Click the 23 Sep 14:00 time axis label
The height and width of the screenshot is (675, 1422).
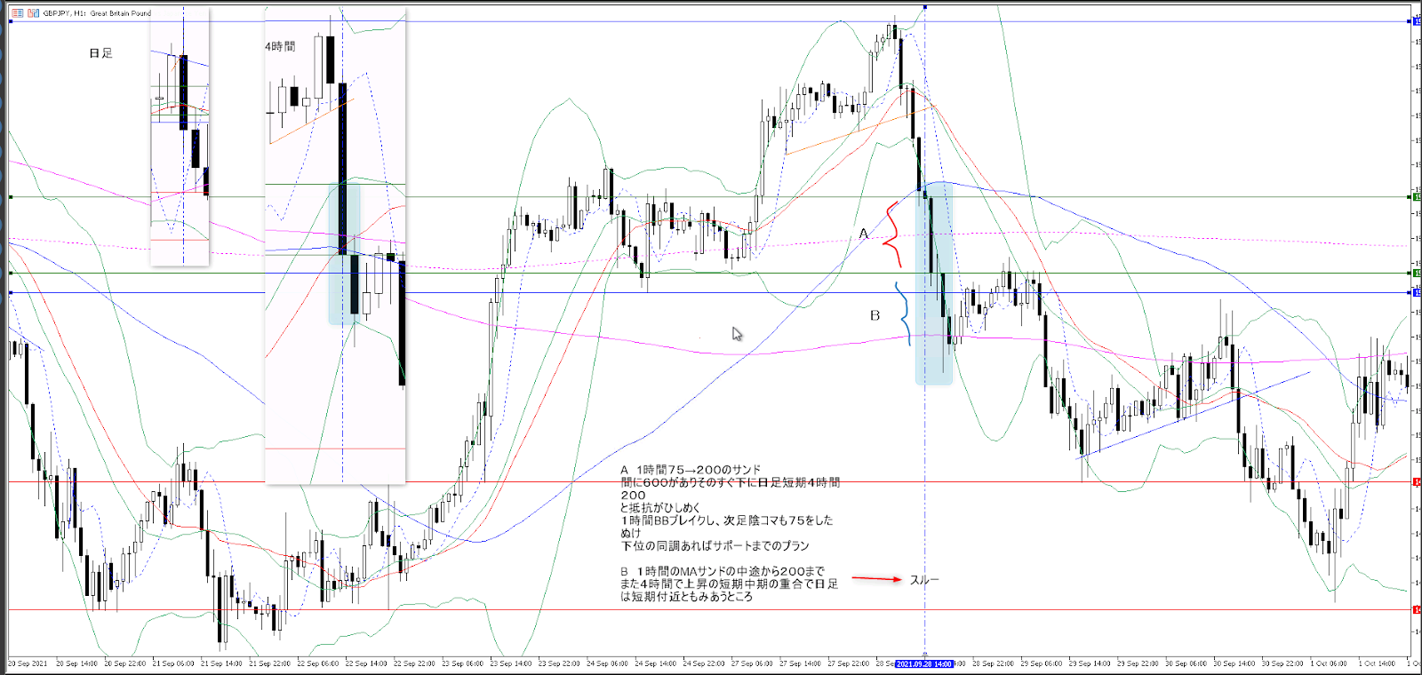(x=511, y=663)
